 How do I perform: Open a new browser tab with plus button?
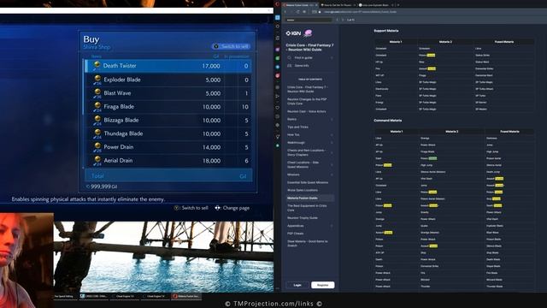coord(398,5)
